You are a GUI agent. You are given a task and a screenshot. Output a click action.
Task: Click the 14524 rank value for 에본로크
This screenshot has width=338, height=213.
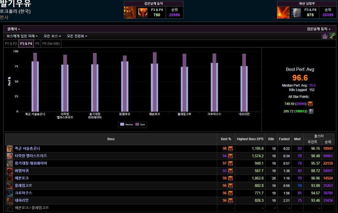(x=328, y=178)
